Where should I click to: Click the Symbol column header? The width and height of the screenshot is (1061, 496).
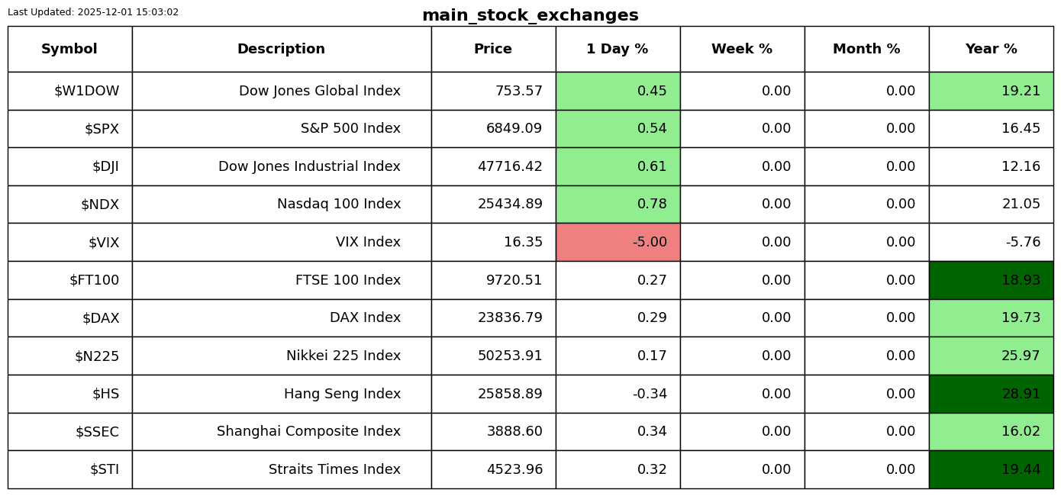click(69, 49)
